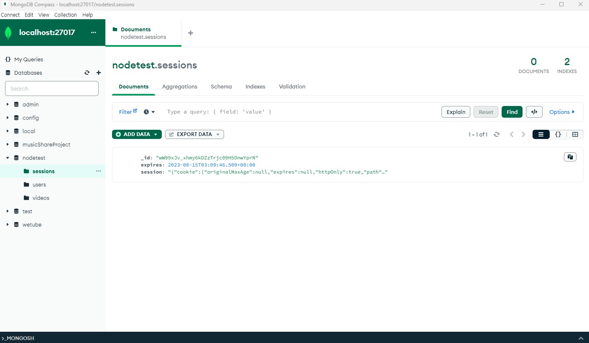Create a new database with plus icon
589x343 pixels.
pyautogui.click(x=99, y=73)
